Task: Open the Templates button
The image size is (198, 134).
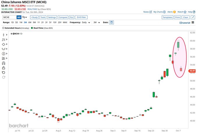Action: (x=167, y=17)
